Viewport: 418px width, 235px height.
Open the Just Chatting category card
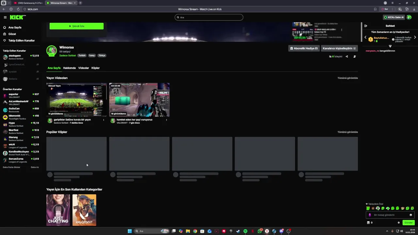point(58,210)
